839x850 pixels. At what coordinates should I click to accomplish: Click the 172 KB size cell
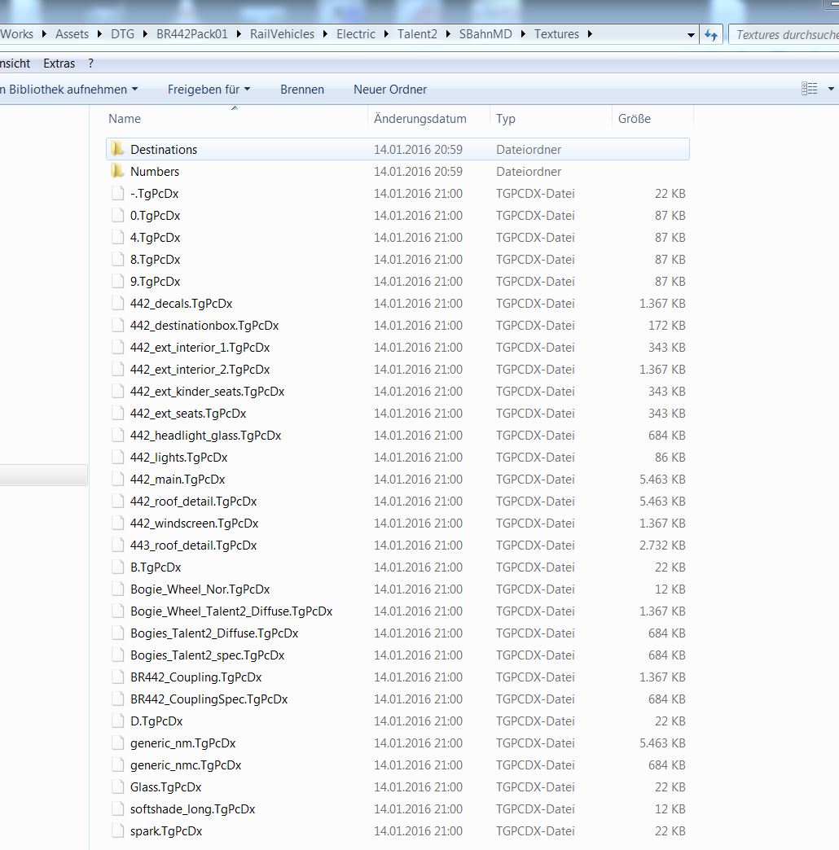click(666, 325)
